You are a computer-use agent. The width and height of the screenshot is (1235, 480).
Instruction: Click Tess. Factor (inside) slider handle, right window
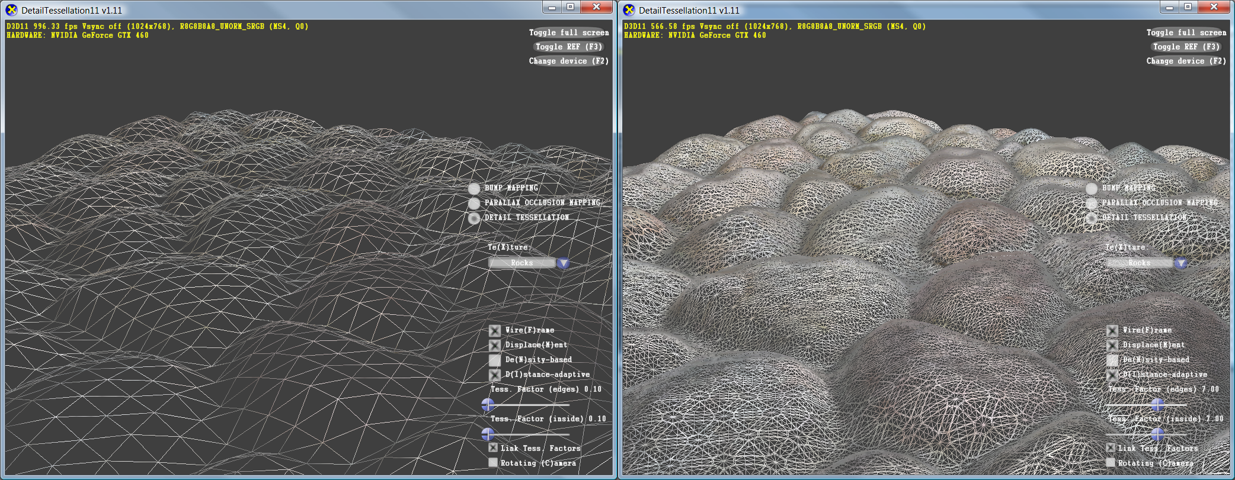[1157, 434]
